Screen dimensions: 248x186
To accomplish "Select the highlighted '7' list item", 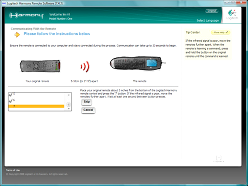I will coord(36,106).
